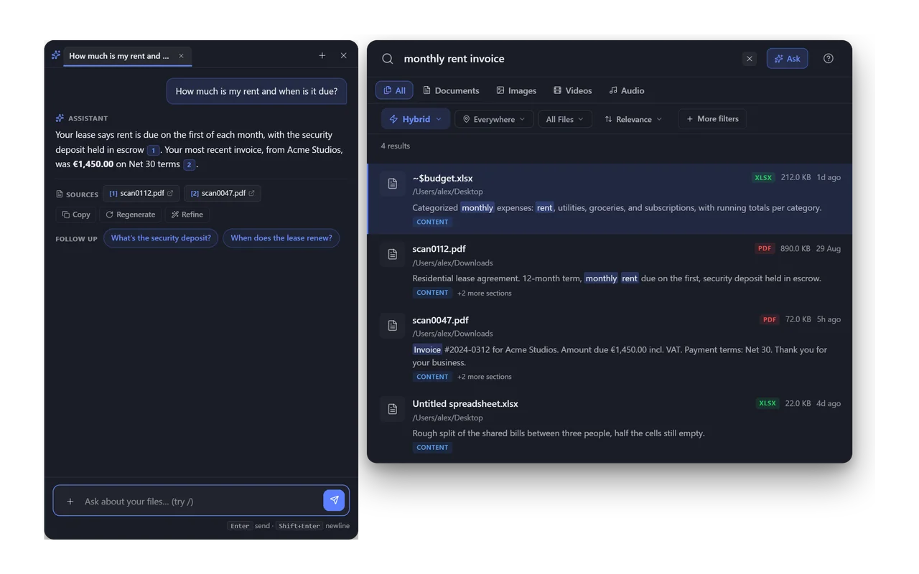919x574 pixels.
Task: Switch to the Images tab
Action: pos(516,90)
